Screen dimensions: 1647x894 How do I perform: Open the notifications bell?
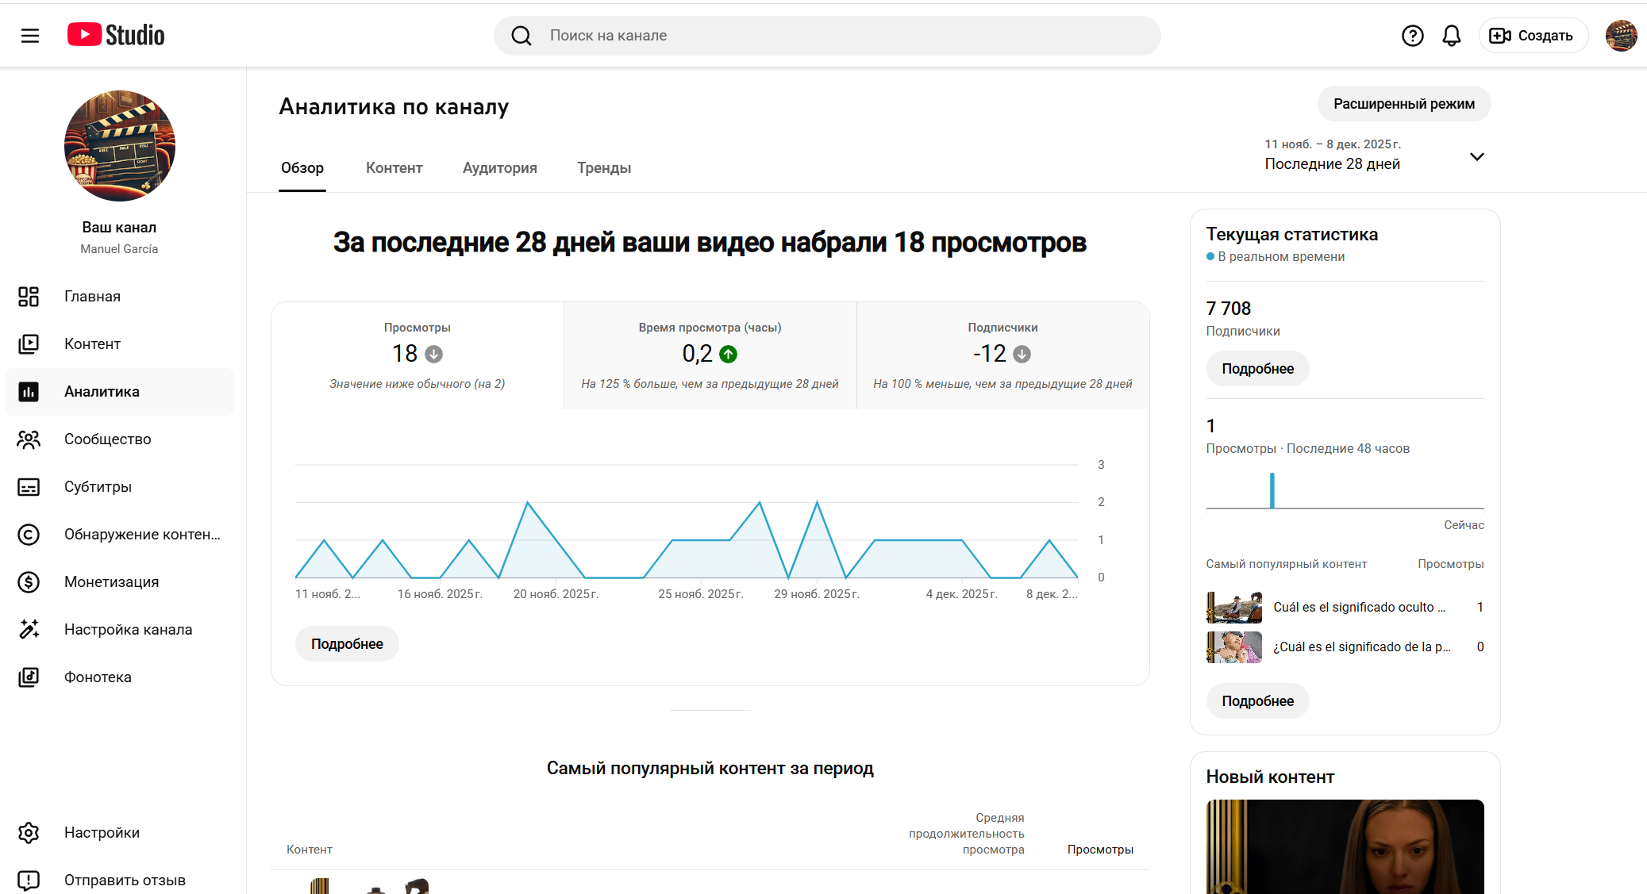pyautogui.click(x=1451, y=36)
